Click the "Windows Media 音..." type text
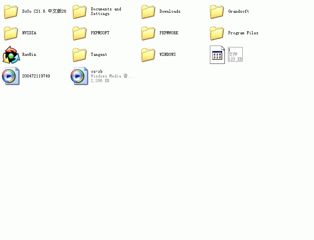 [112, 76]
